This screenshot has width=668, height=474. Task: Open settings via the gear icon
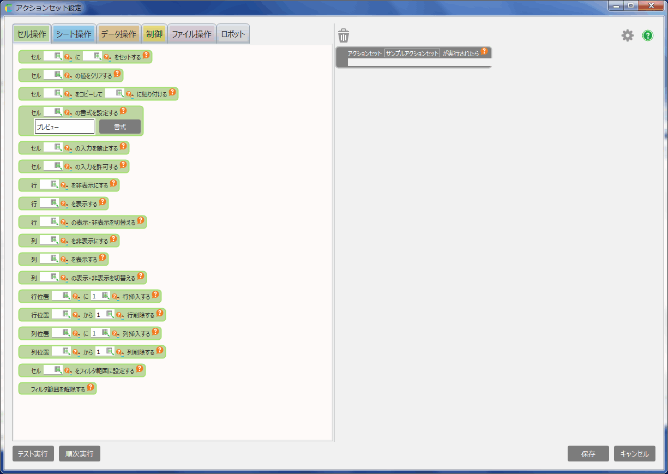click(628, 36)
